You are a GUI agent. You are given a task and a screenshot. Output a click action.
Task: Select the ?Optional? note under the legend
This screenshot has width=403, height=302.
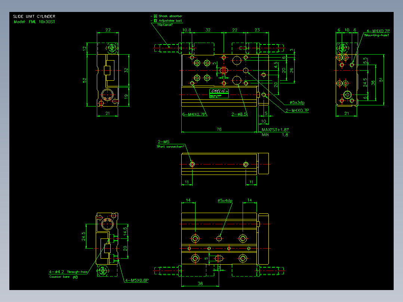165,25
